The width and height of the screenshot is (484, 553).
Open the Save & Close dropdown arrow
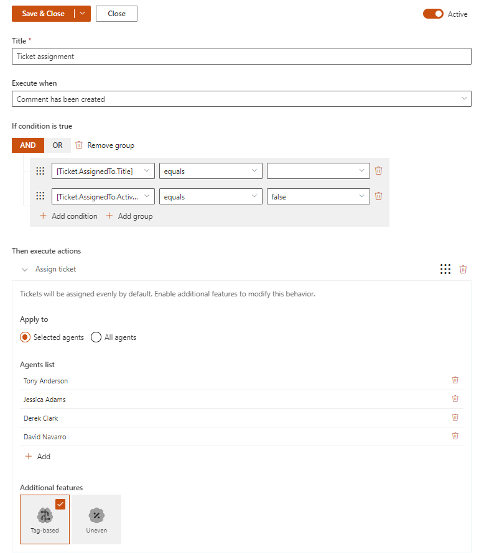click(83, 14)
